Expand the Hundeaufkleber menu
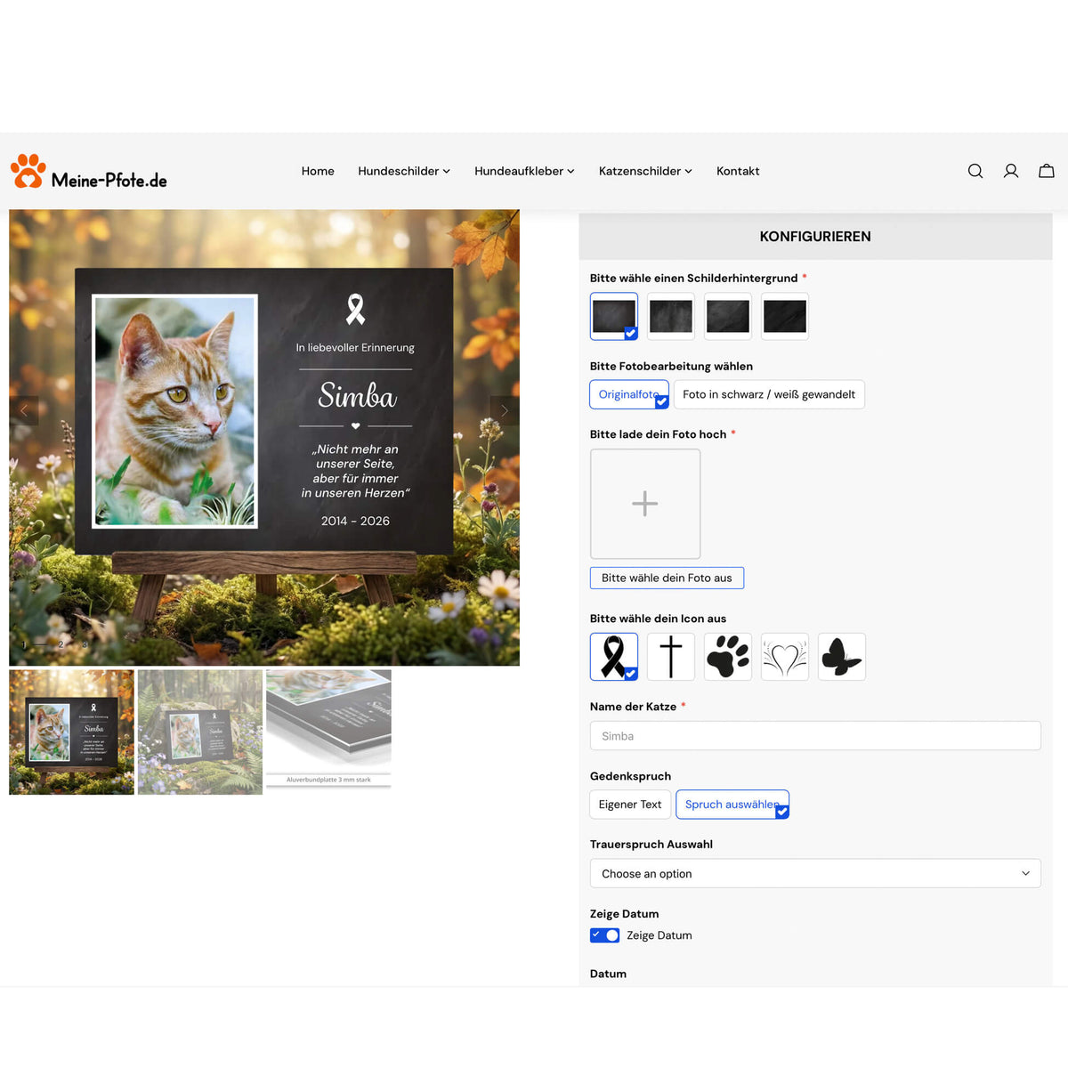1068x1068 pixels. coord(524,171)
